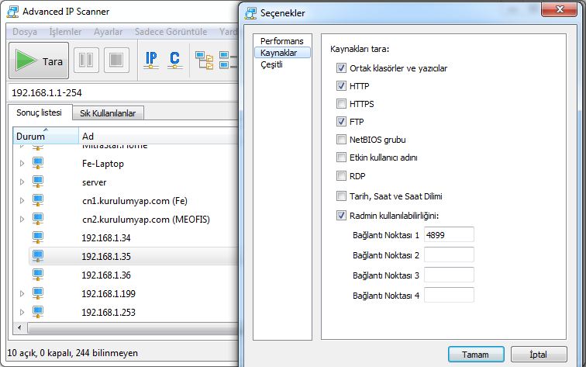Sort by the Ad column header
The height and width of the screenshot is (367, 586).
click(x=158, y=136)
